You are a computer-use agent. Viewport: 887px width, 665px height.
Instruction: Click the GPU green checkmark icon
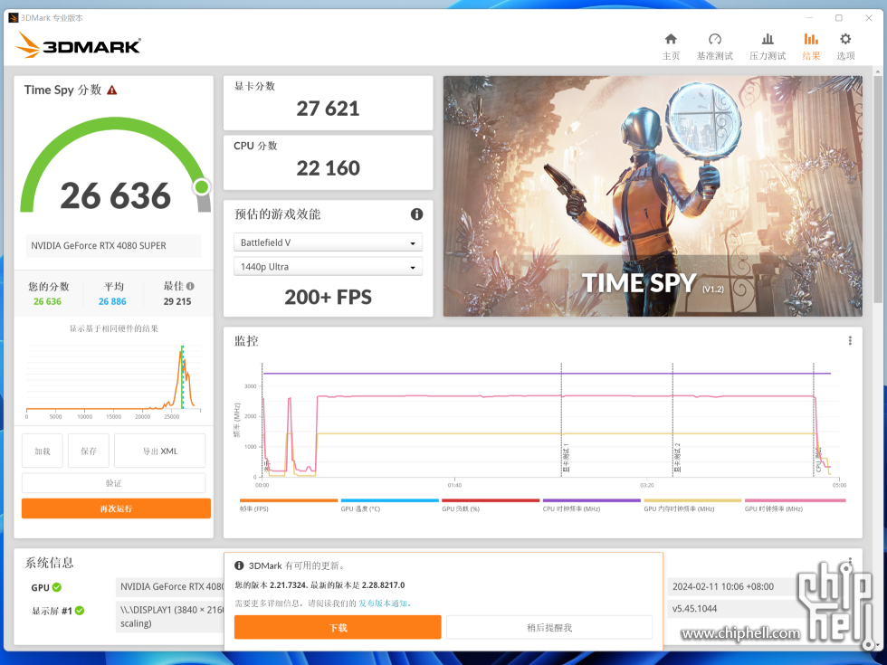pyautogui.click(x=57, y=587)
